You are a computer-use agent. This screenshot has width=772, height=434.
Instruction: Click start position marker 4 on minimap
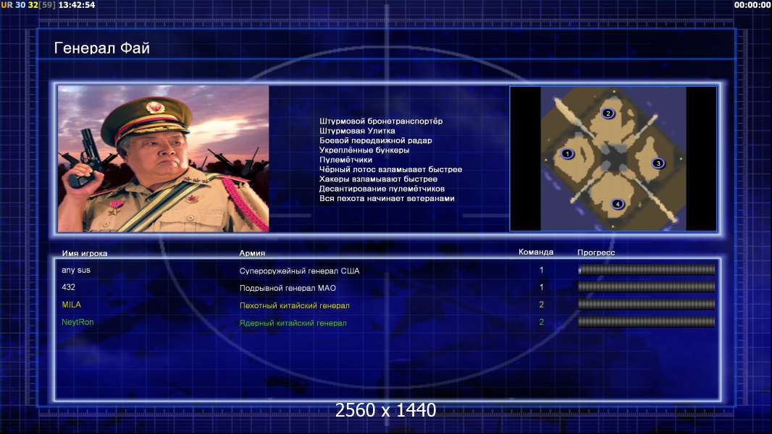(618, 204)
